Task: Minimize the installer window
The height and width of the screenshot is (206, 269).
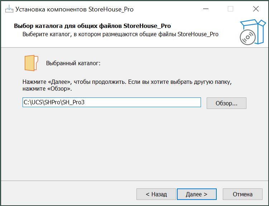Action: click(x=206, y=9)
